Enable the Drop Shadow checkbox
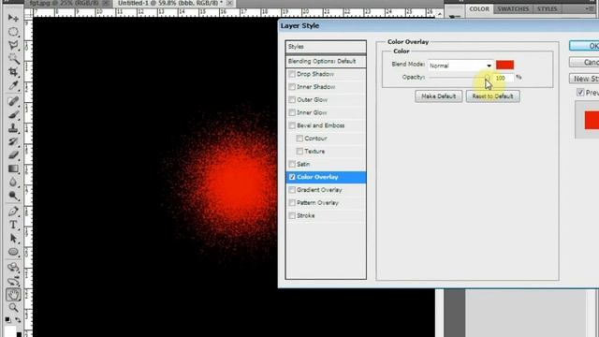 (x=292, y=74)
